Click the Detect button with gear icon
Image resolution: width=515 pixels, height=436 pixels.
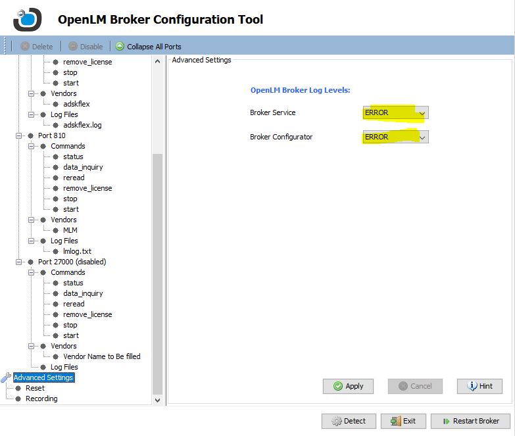348,421
